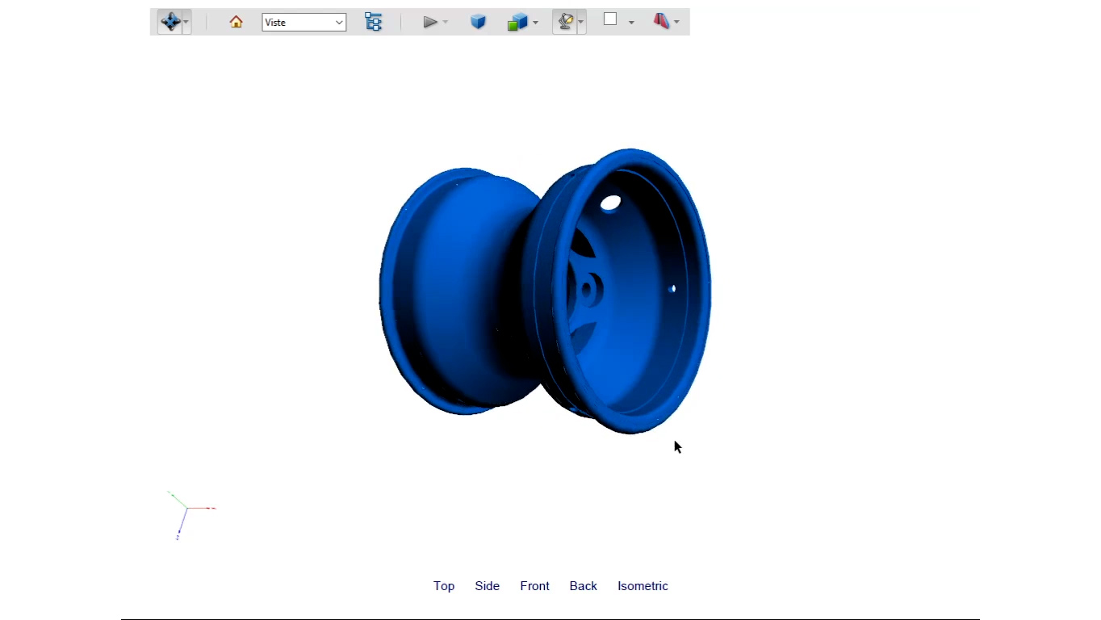Screen dimensions: 1101x620
Task: Open the Viste views combo box
Action: coord(304,23)
